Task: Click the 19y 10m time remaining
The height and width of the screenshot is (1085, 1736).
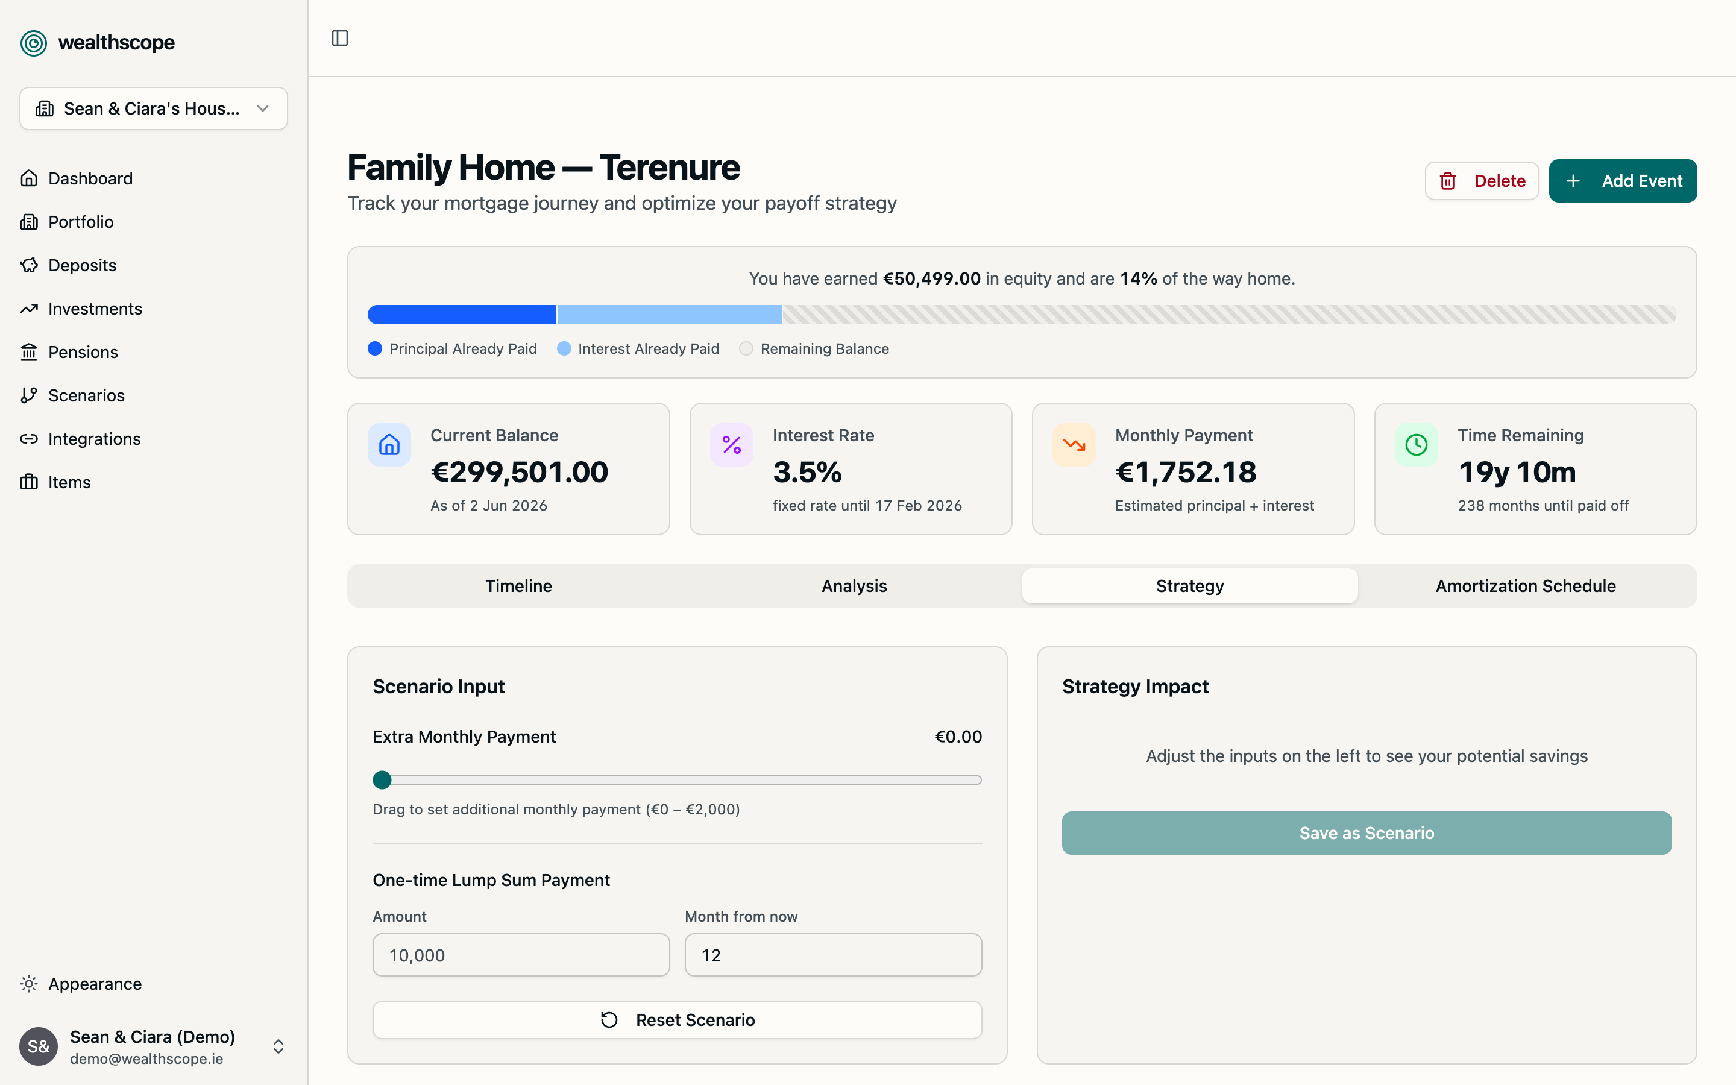Action: click(1517, 472)
